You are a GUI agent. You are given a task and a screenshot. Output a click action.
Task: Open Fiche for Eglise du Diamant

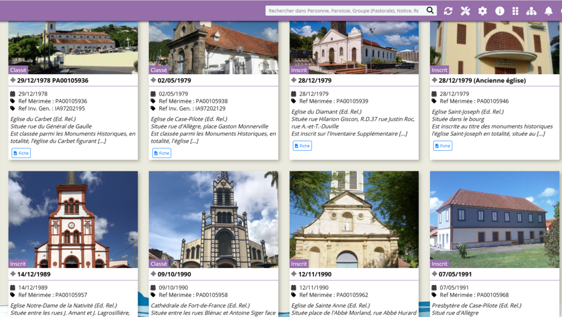point(302,146)
